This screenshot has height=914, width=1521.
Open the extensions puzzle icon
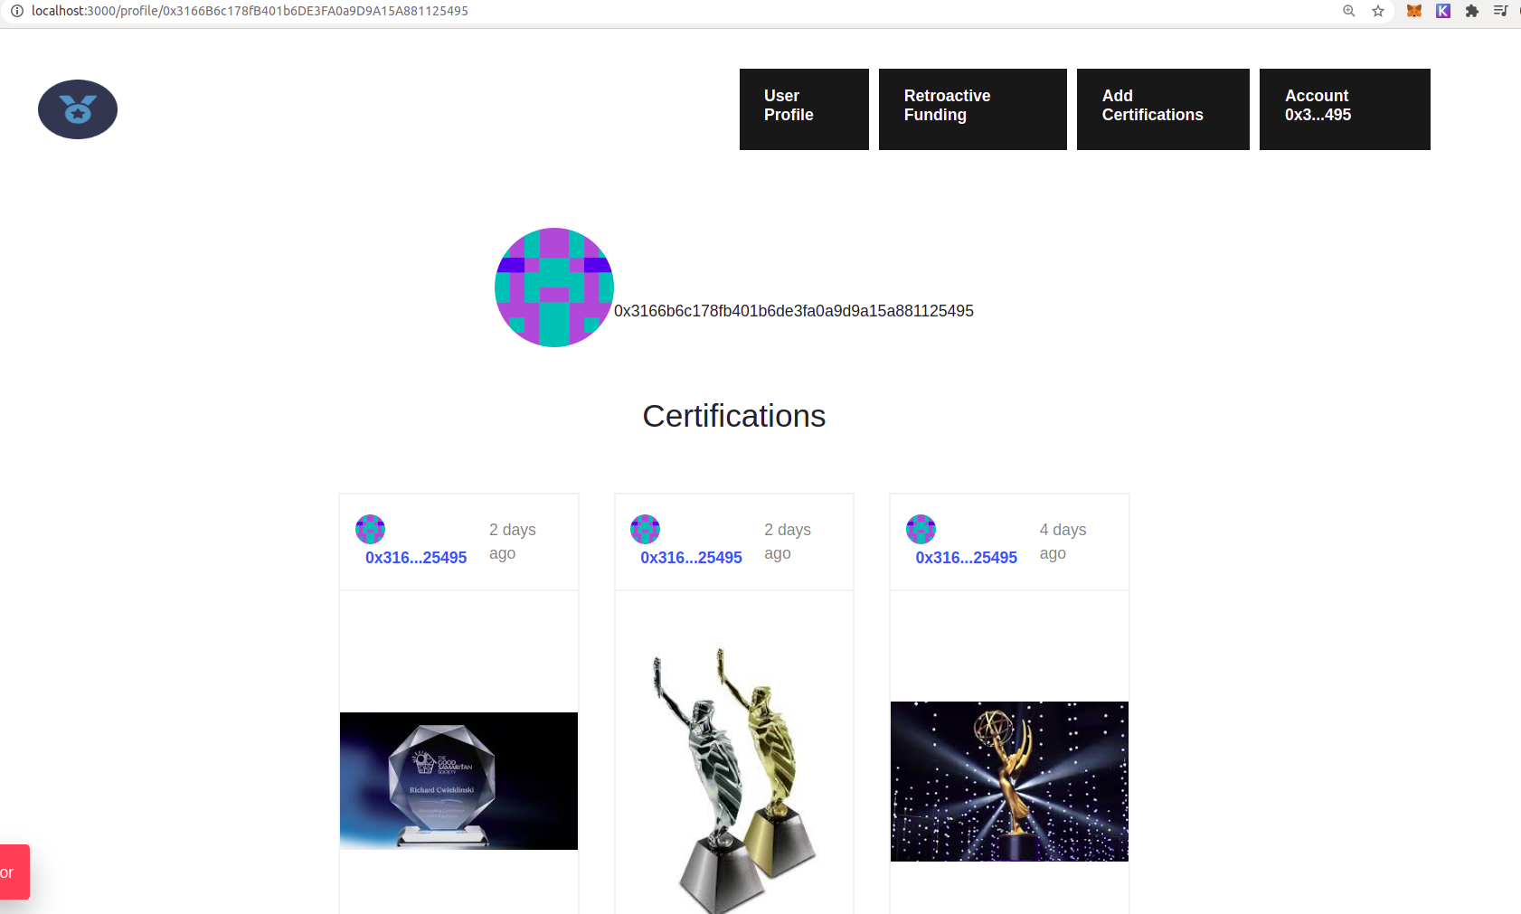tap(1472, 11)
